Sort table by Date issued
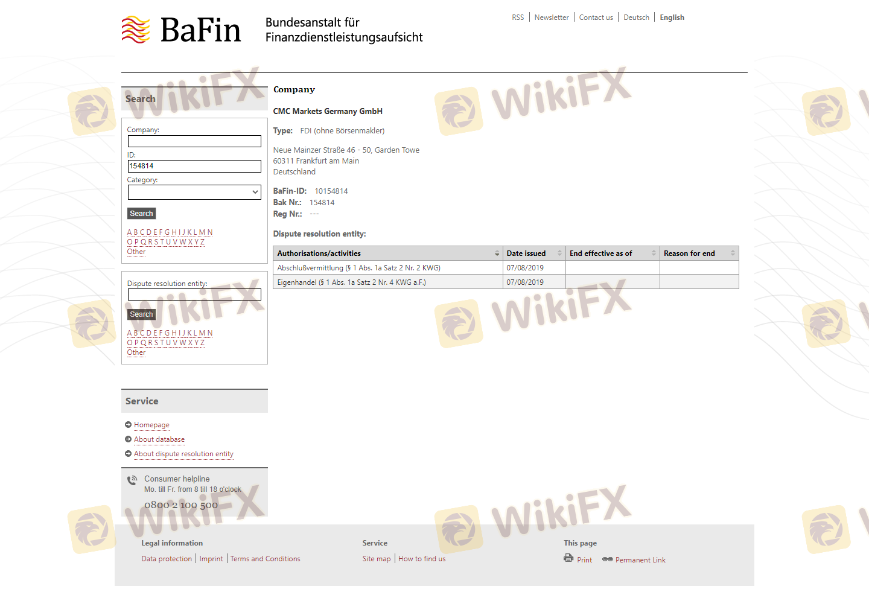 (x=559, y=253)
